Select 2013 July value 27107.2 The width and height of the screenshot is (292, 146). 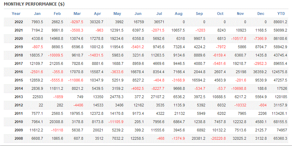point(158,97)
